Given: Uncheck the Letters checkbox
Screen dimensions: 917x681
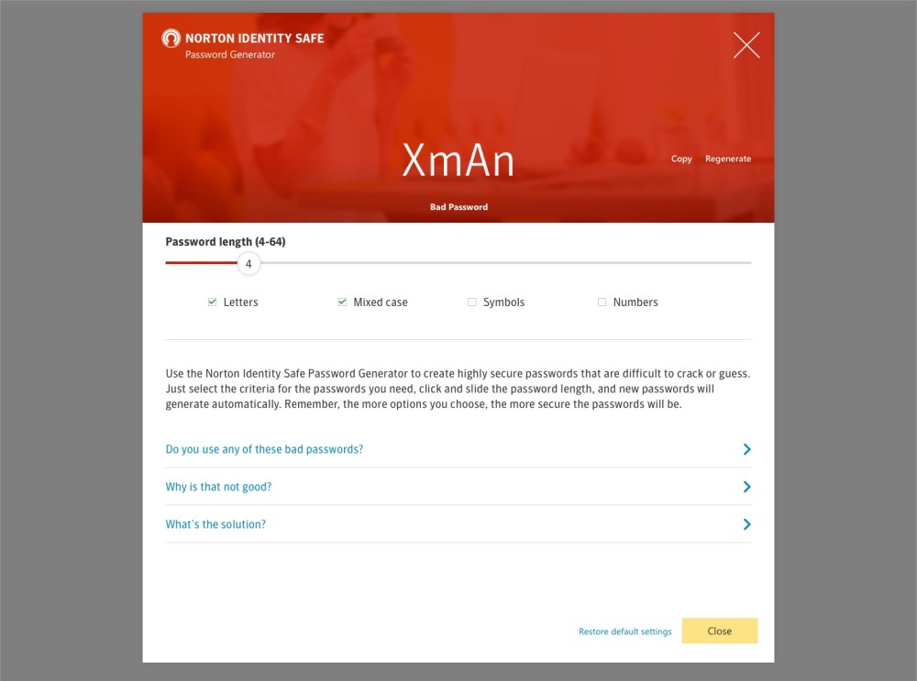Looking at the screenshot, I should (x=213, y=302).
